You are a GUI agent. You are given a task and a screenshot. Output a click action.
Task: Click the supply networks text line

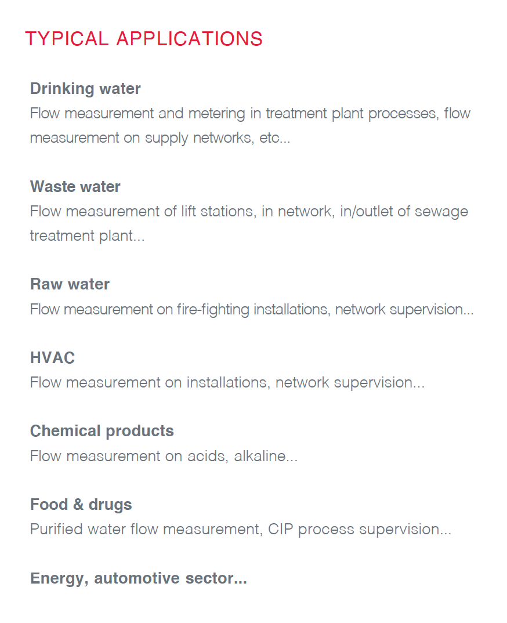[x=160, y=138]
